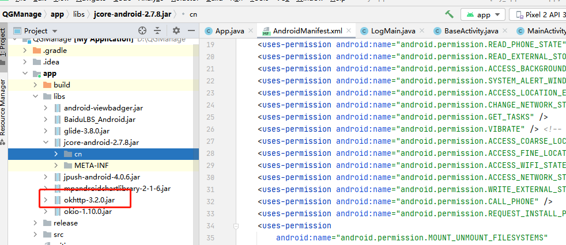
Task: Select the .idea folder icon
Action: click(x=37, y=62)
